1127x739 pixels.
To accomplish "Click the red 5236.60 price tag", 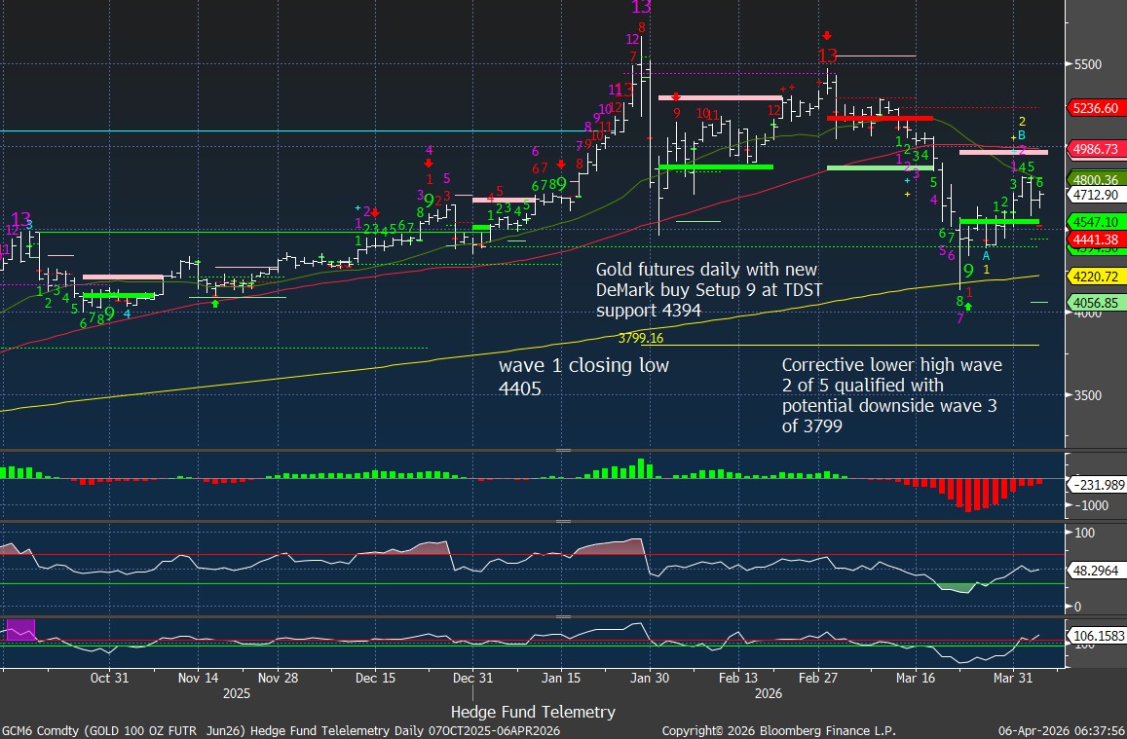I will pyautogui.click(x=1096, y=108).
